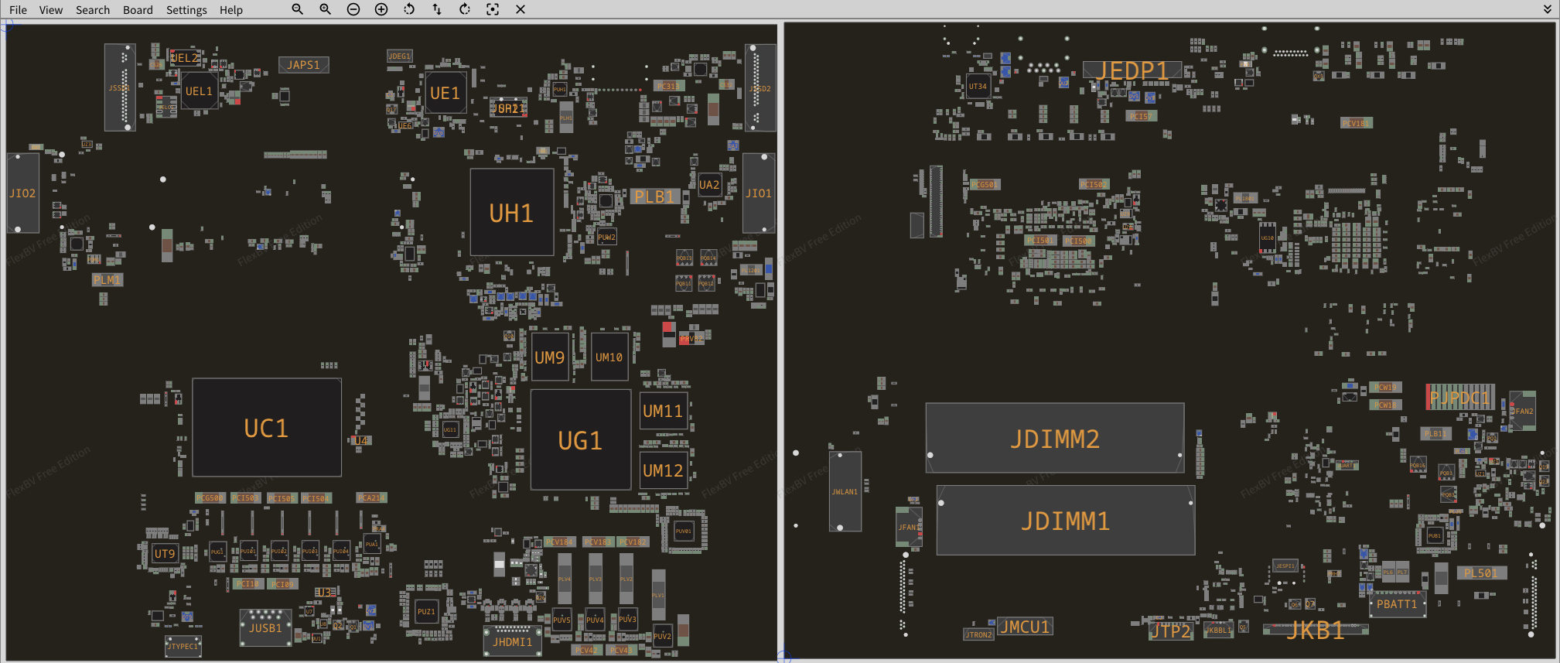The image size is (1560, 663).
Task: Rotate board clockwise
Action: pyautogui.click(x=465, y=9)
